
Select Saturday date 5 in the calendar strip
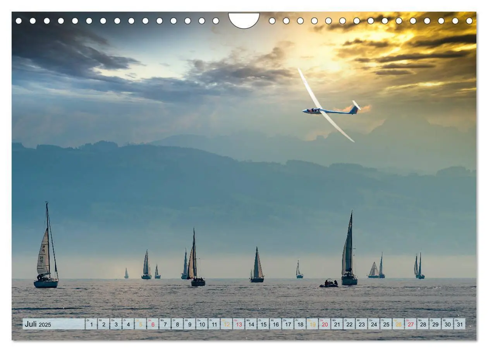[x=140, y=324]
